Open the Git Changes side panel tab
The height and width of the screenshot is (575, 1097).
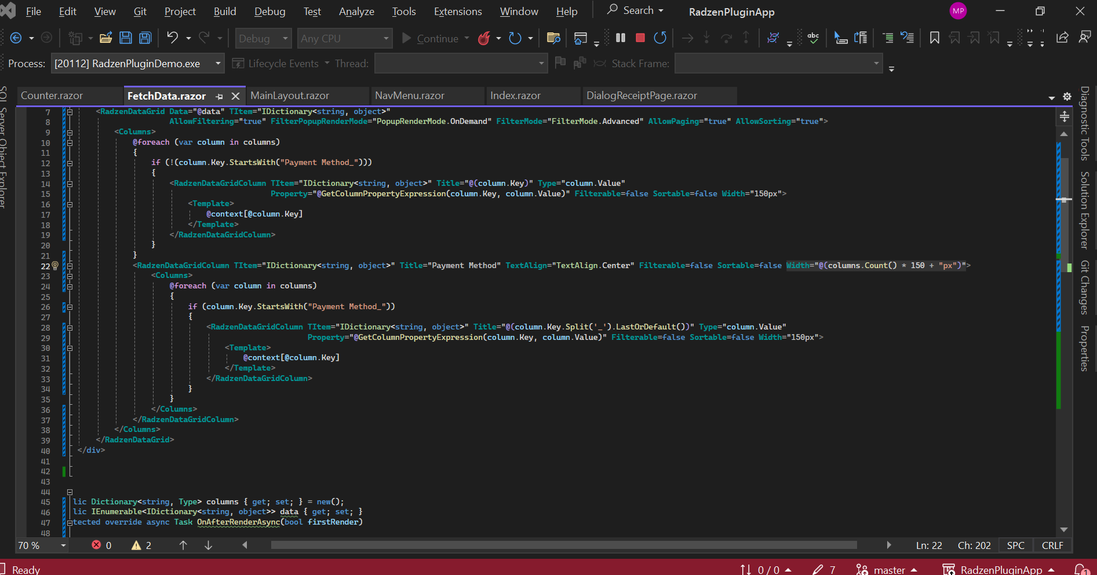(x=1084, y=288)
